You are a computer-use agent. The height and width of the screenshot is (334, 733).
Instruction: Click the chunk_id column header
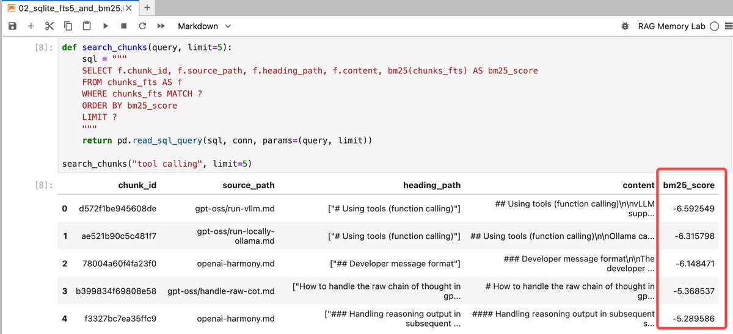point(137,185)
